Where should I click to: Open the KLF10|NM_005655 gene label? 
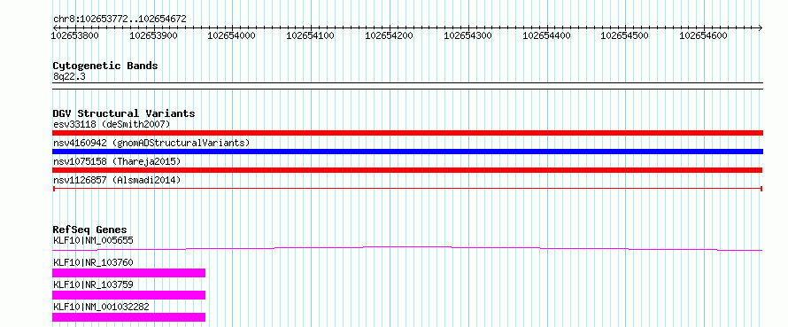pyautogui.click(x=93, y=240)
